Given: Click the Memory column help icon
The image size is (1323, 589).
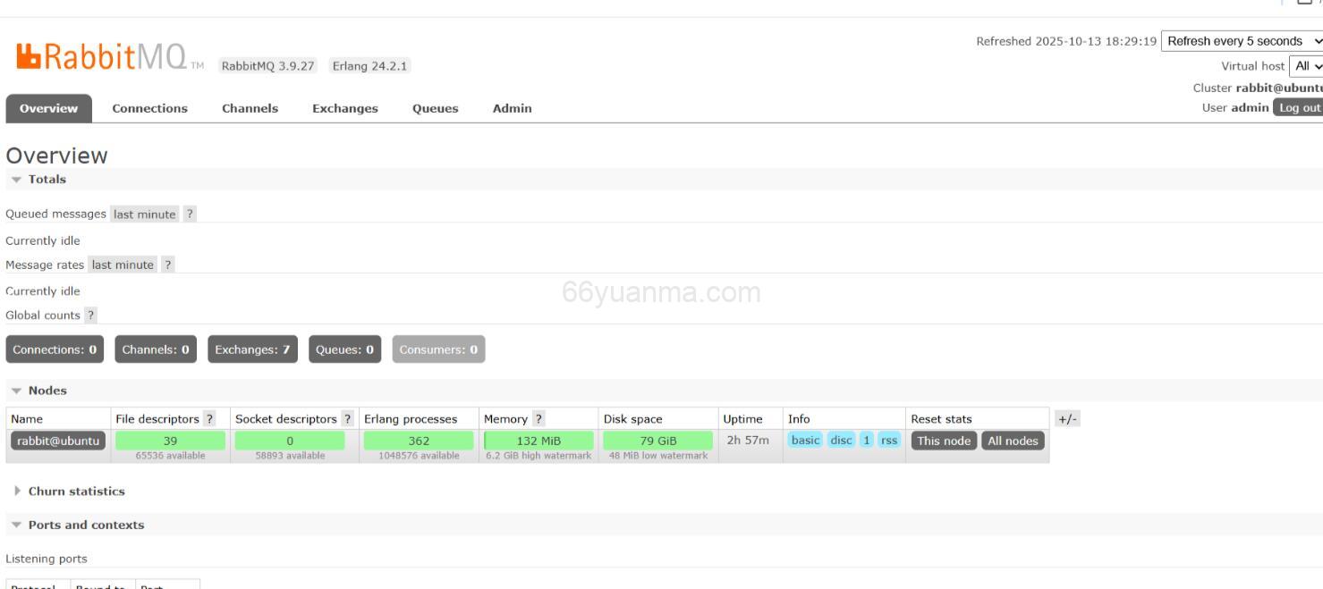Looking at the screenshot, I should tap(539, 419).
